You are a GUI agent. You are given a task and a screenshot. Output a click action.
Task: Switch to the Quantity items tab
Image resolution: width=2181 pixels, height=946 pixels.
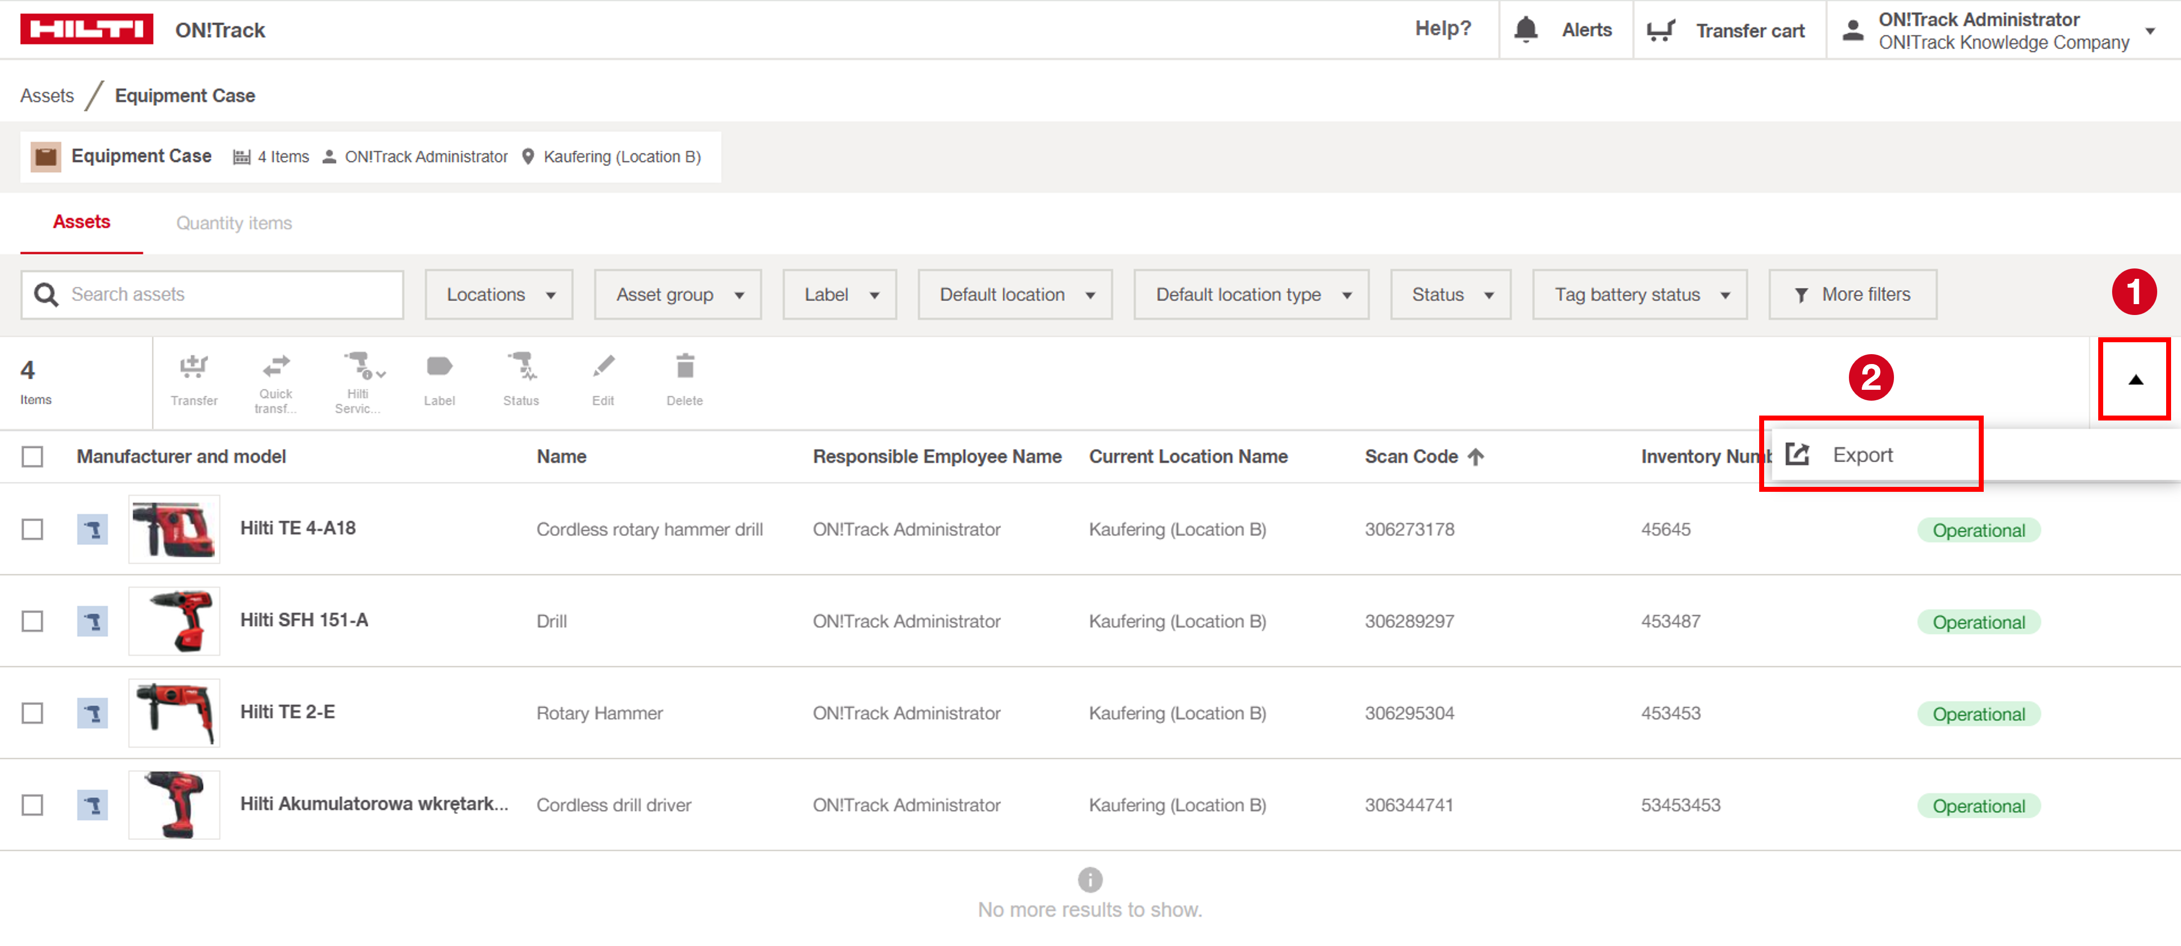(x=233, y=223)
